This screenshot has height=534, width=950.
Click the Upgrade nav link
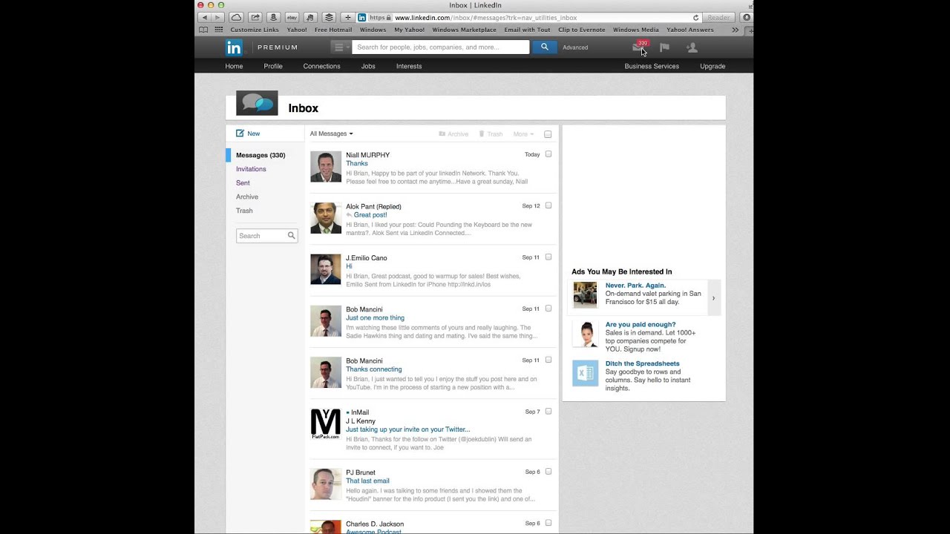712,66
